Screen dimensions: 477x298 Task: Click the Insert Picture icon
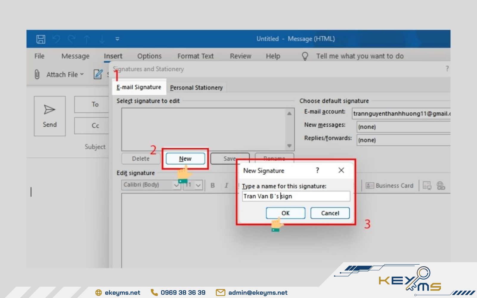click(x=427, y=186)
